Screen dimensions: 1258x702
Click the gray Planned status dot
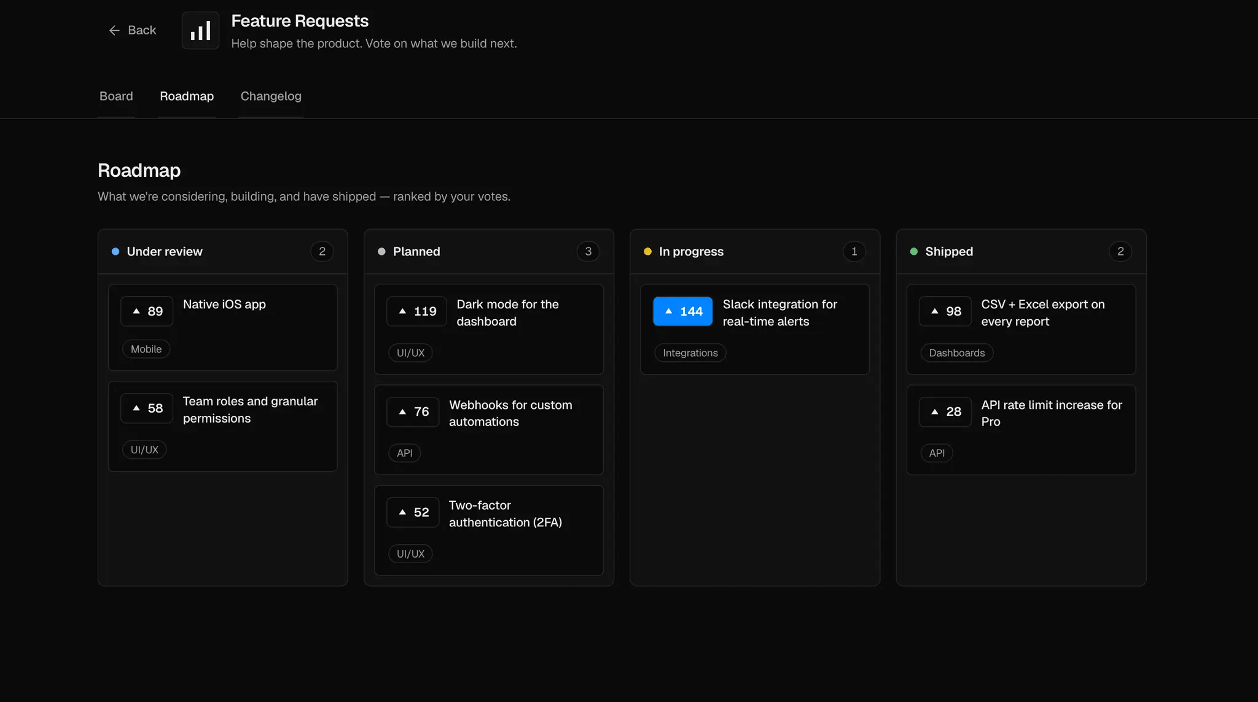pos(381,252)
